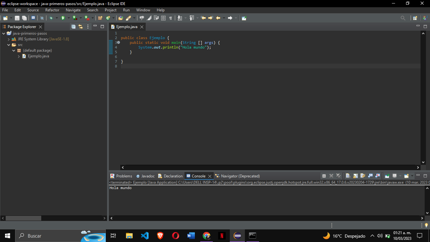Viewport: 430px width, 242px height.
Task: Click the Open Perspective icon
Action: [415, 18]
